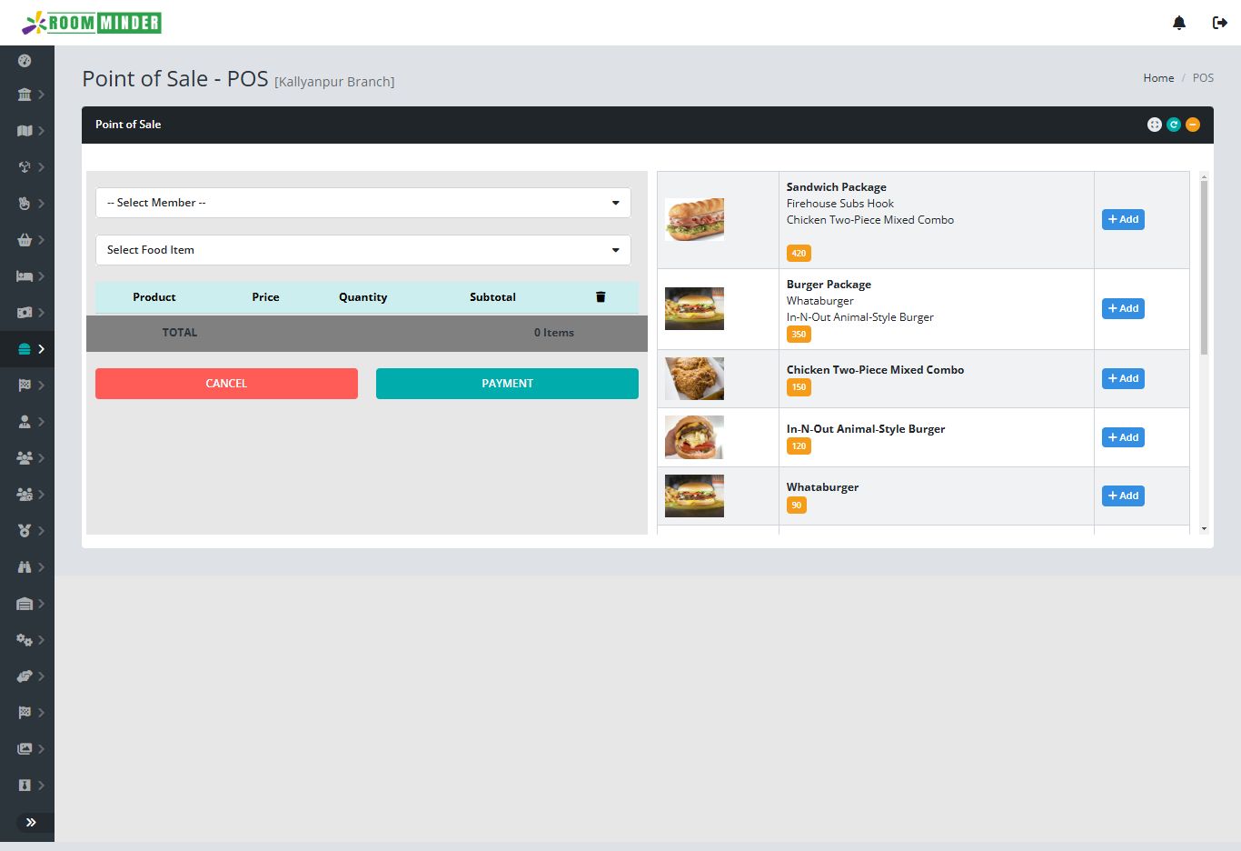Click the 420 price badge
1241x851 pixels.
(799, 254)
